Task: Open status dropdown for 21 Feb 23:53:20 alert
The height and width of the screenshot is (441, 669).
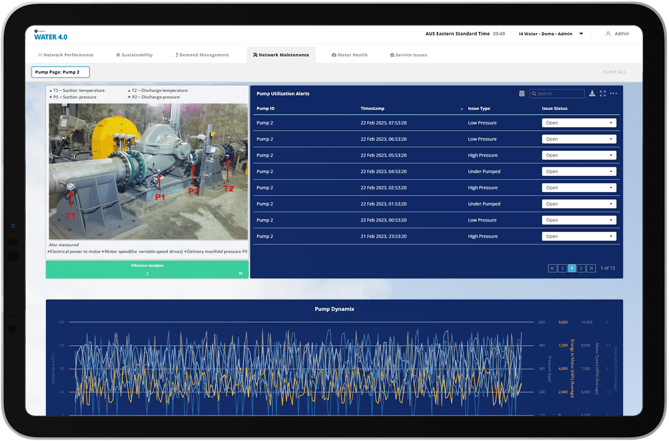Action: point(579,236)
